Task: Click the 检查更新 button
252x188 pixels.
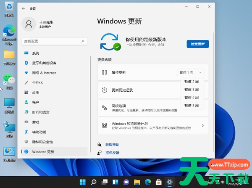Action: (x=198, y=44)
